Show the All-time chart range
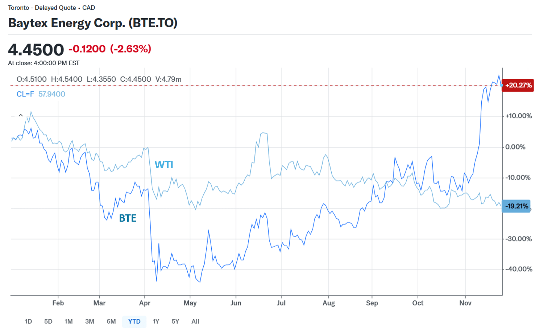 click(x=195, y=321)
